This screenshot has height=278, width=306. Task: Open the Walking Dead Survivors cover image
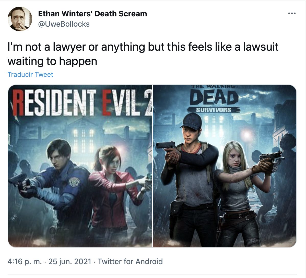[x=225, y=166]
